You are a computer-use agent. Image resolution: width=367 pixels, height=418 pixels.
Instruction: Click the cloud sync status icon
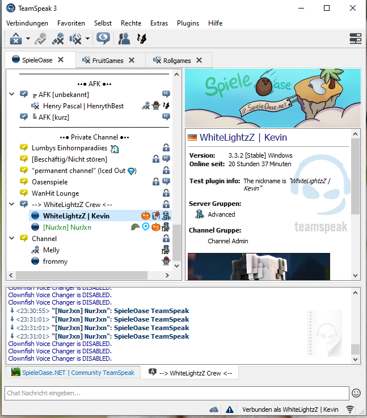pos(214,409)
